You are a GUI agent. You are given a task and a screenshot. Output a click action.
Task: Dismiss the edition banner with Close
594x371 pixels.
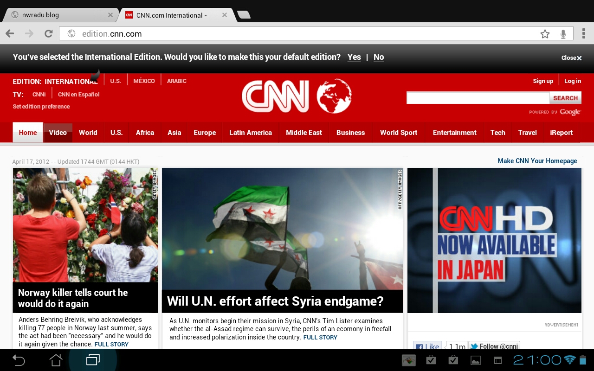point(571,58)
